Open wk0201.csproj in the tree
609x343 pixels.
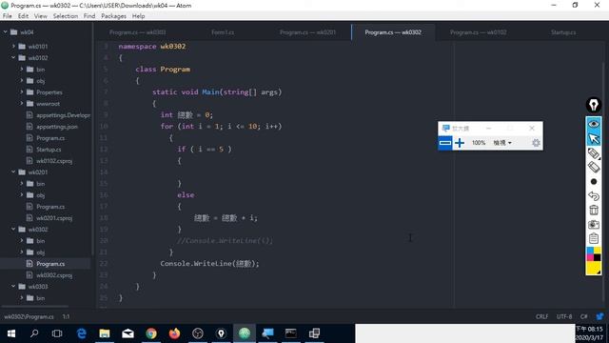coord(54,218)
